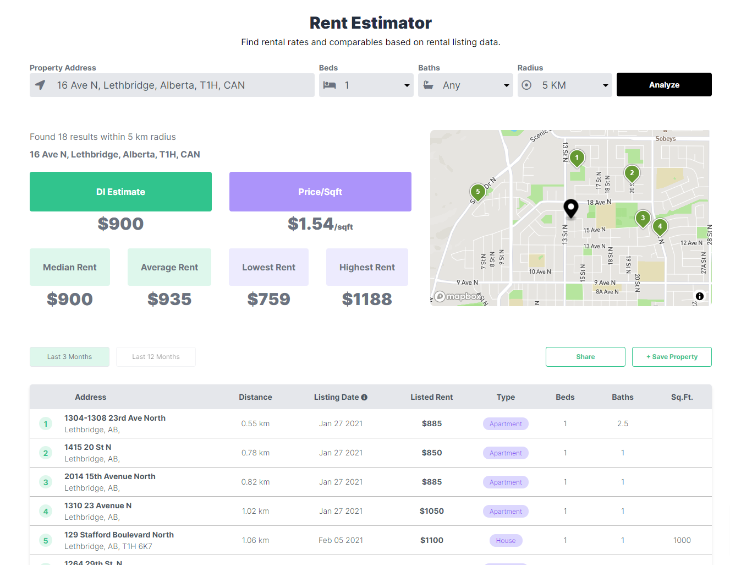Click the attribution info icon on the map
730x565 pixels.
(x=700, y=296)
